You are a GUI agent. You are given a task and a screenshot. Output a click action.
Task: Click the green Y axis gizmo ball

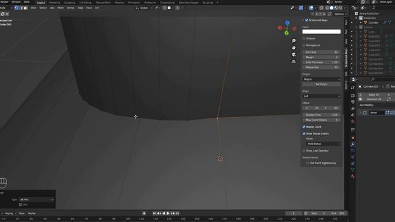coord(286,33)
